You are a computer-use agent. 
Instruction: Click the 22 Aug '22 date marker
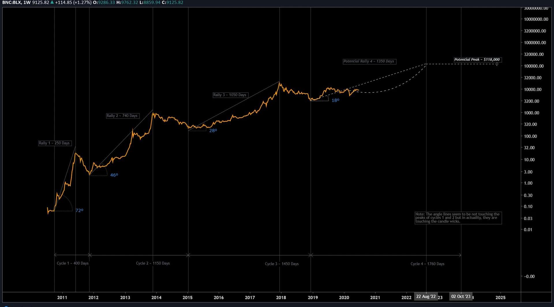(426, 297)
